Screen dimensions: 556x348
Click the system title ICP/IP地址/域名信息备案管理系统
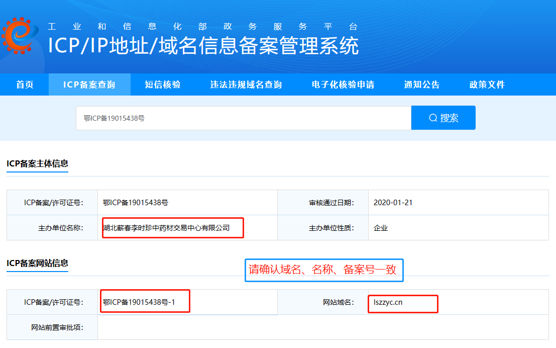tap(203, 46)
